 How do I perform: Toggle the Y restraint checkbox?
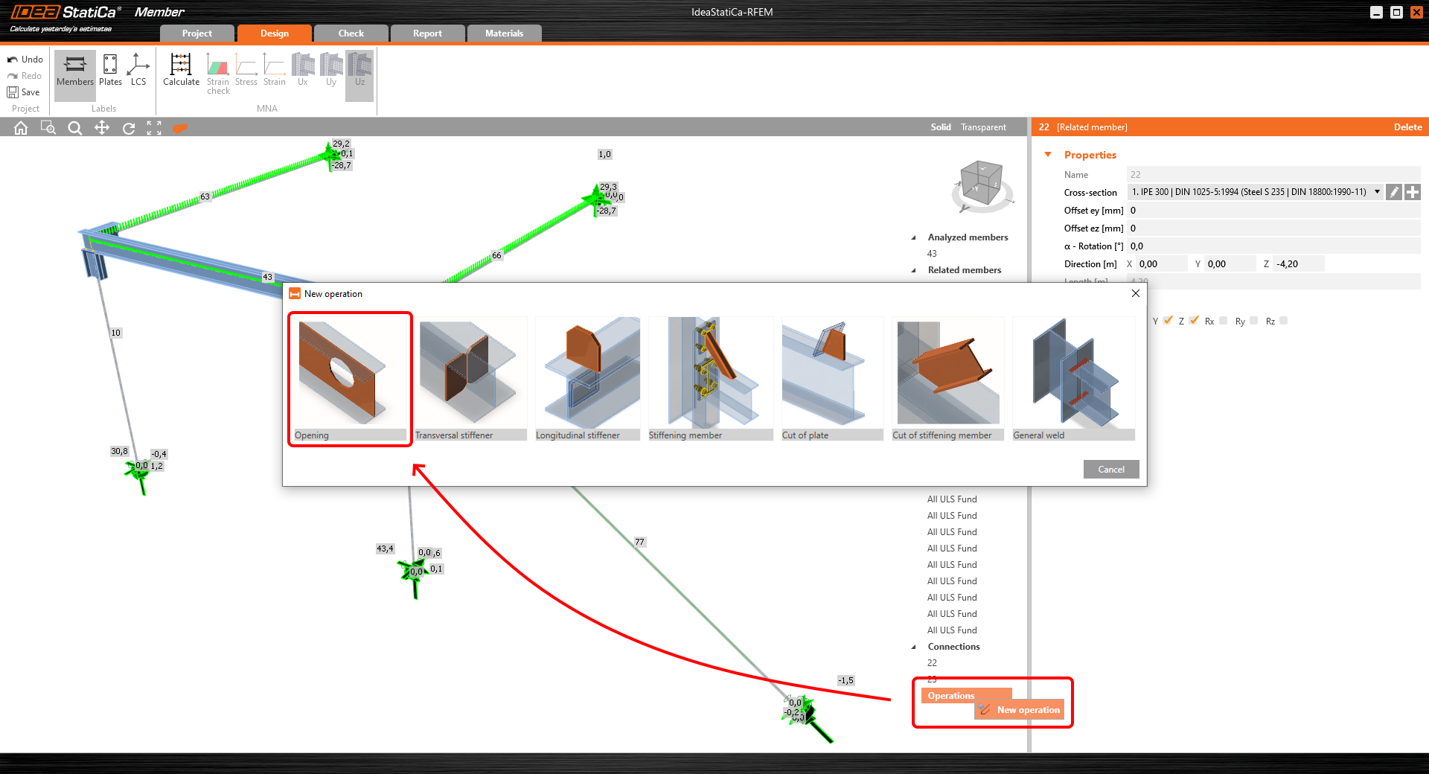coord(1169,320)
